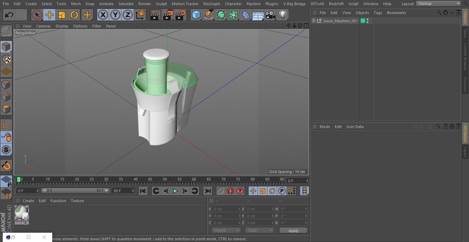The height and width of the screenshot is (242, 469).
Task: Click the green layer color swatch of Juicer_Machine_001
Action: 363,21
